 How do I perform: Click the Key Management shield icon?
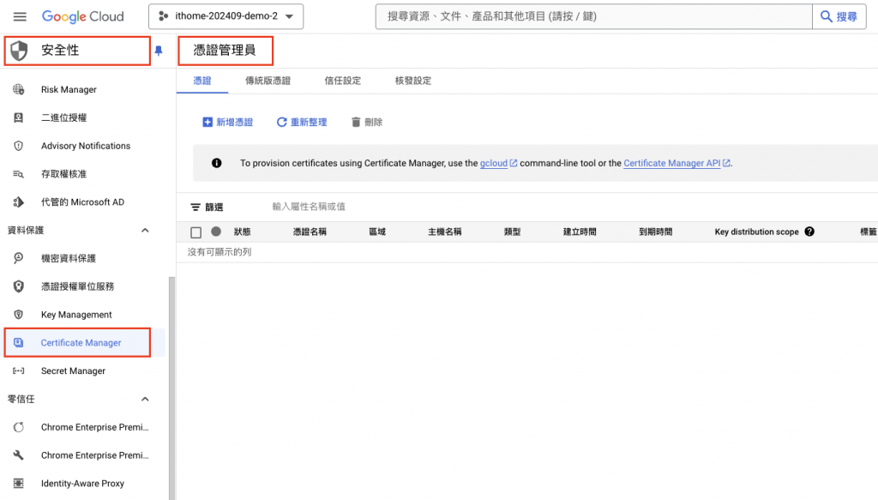click(19, 315)
